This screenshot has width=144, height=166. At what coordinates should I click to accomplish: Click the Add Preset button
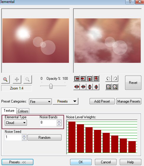(x=102, y=101)
